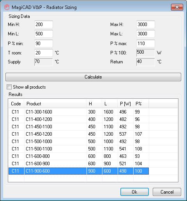Image resolution: width=187 pixels, height=201 pixels.
Task: Click the Calculate button
Action: [x=93, y=77]
